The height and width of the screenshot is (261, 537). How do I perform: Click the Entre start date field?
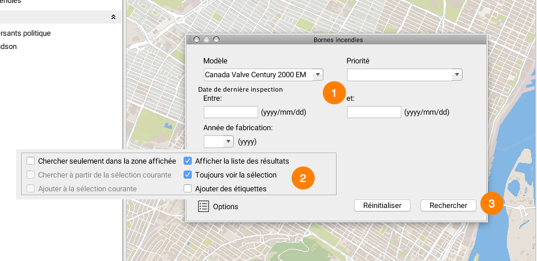pos(230,112)
